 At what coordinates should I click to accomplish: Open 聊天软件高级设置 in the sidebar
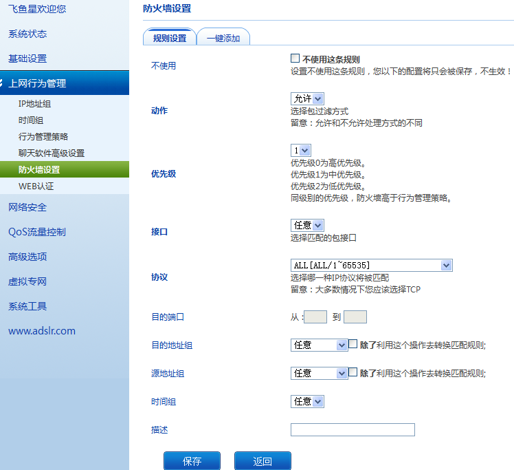click(x=52, y=153)
